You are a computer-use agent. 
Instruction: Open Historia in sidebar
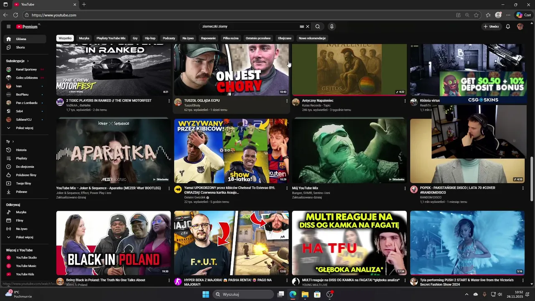tap(26, 150)
